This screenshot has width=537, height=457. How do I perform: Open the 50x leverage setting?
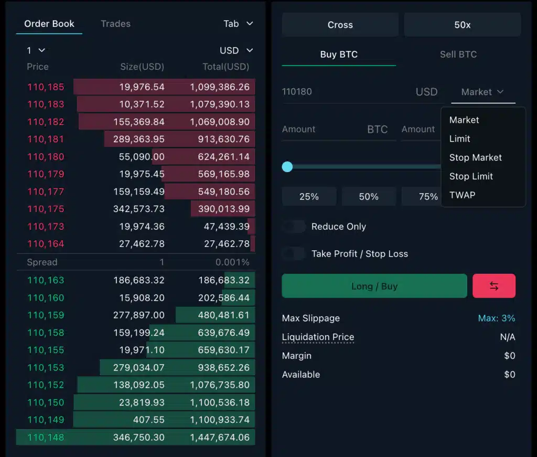coord(462,25)
